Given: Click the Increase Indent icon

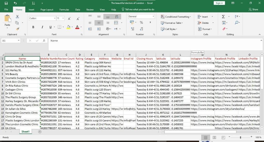Looking at the screenshot, I should tap(99, 29).
